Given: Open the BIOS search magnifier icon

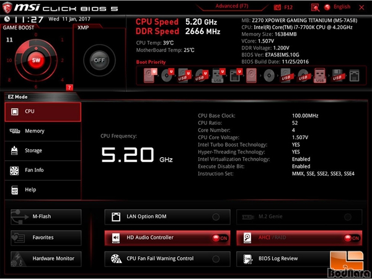Looking at the screenshot, I should tap(316, 7).
